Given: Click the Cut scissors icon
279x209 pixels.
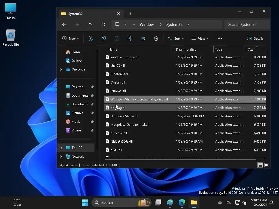Looking at the screenshot, I should [x=90, y=38].
